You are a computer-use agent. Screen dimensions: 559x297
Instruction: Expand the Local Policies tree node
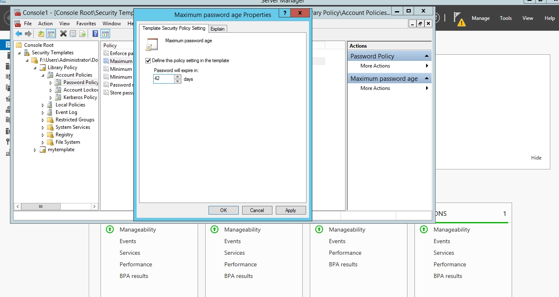[43, 105]
